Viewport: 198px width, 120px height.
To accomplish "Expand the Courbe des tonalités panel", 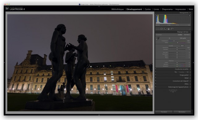I will [x=190, y=69].
